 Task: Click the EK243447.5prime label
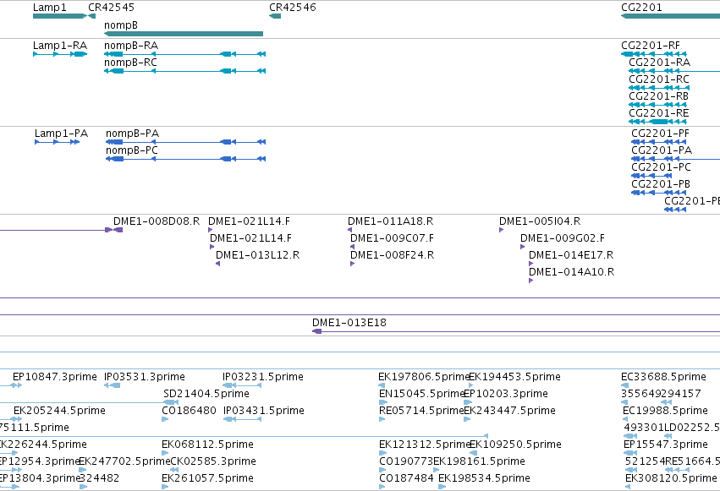point(509,411)
